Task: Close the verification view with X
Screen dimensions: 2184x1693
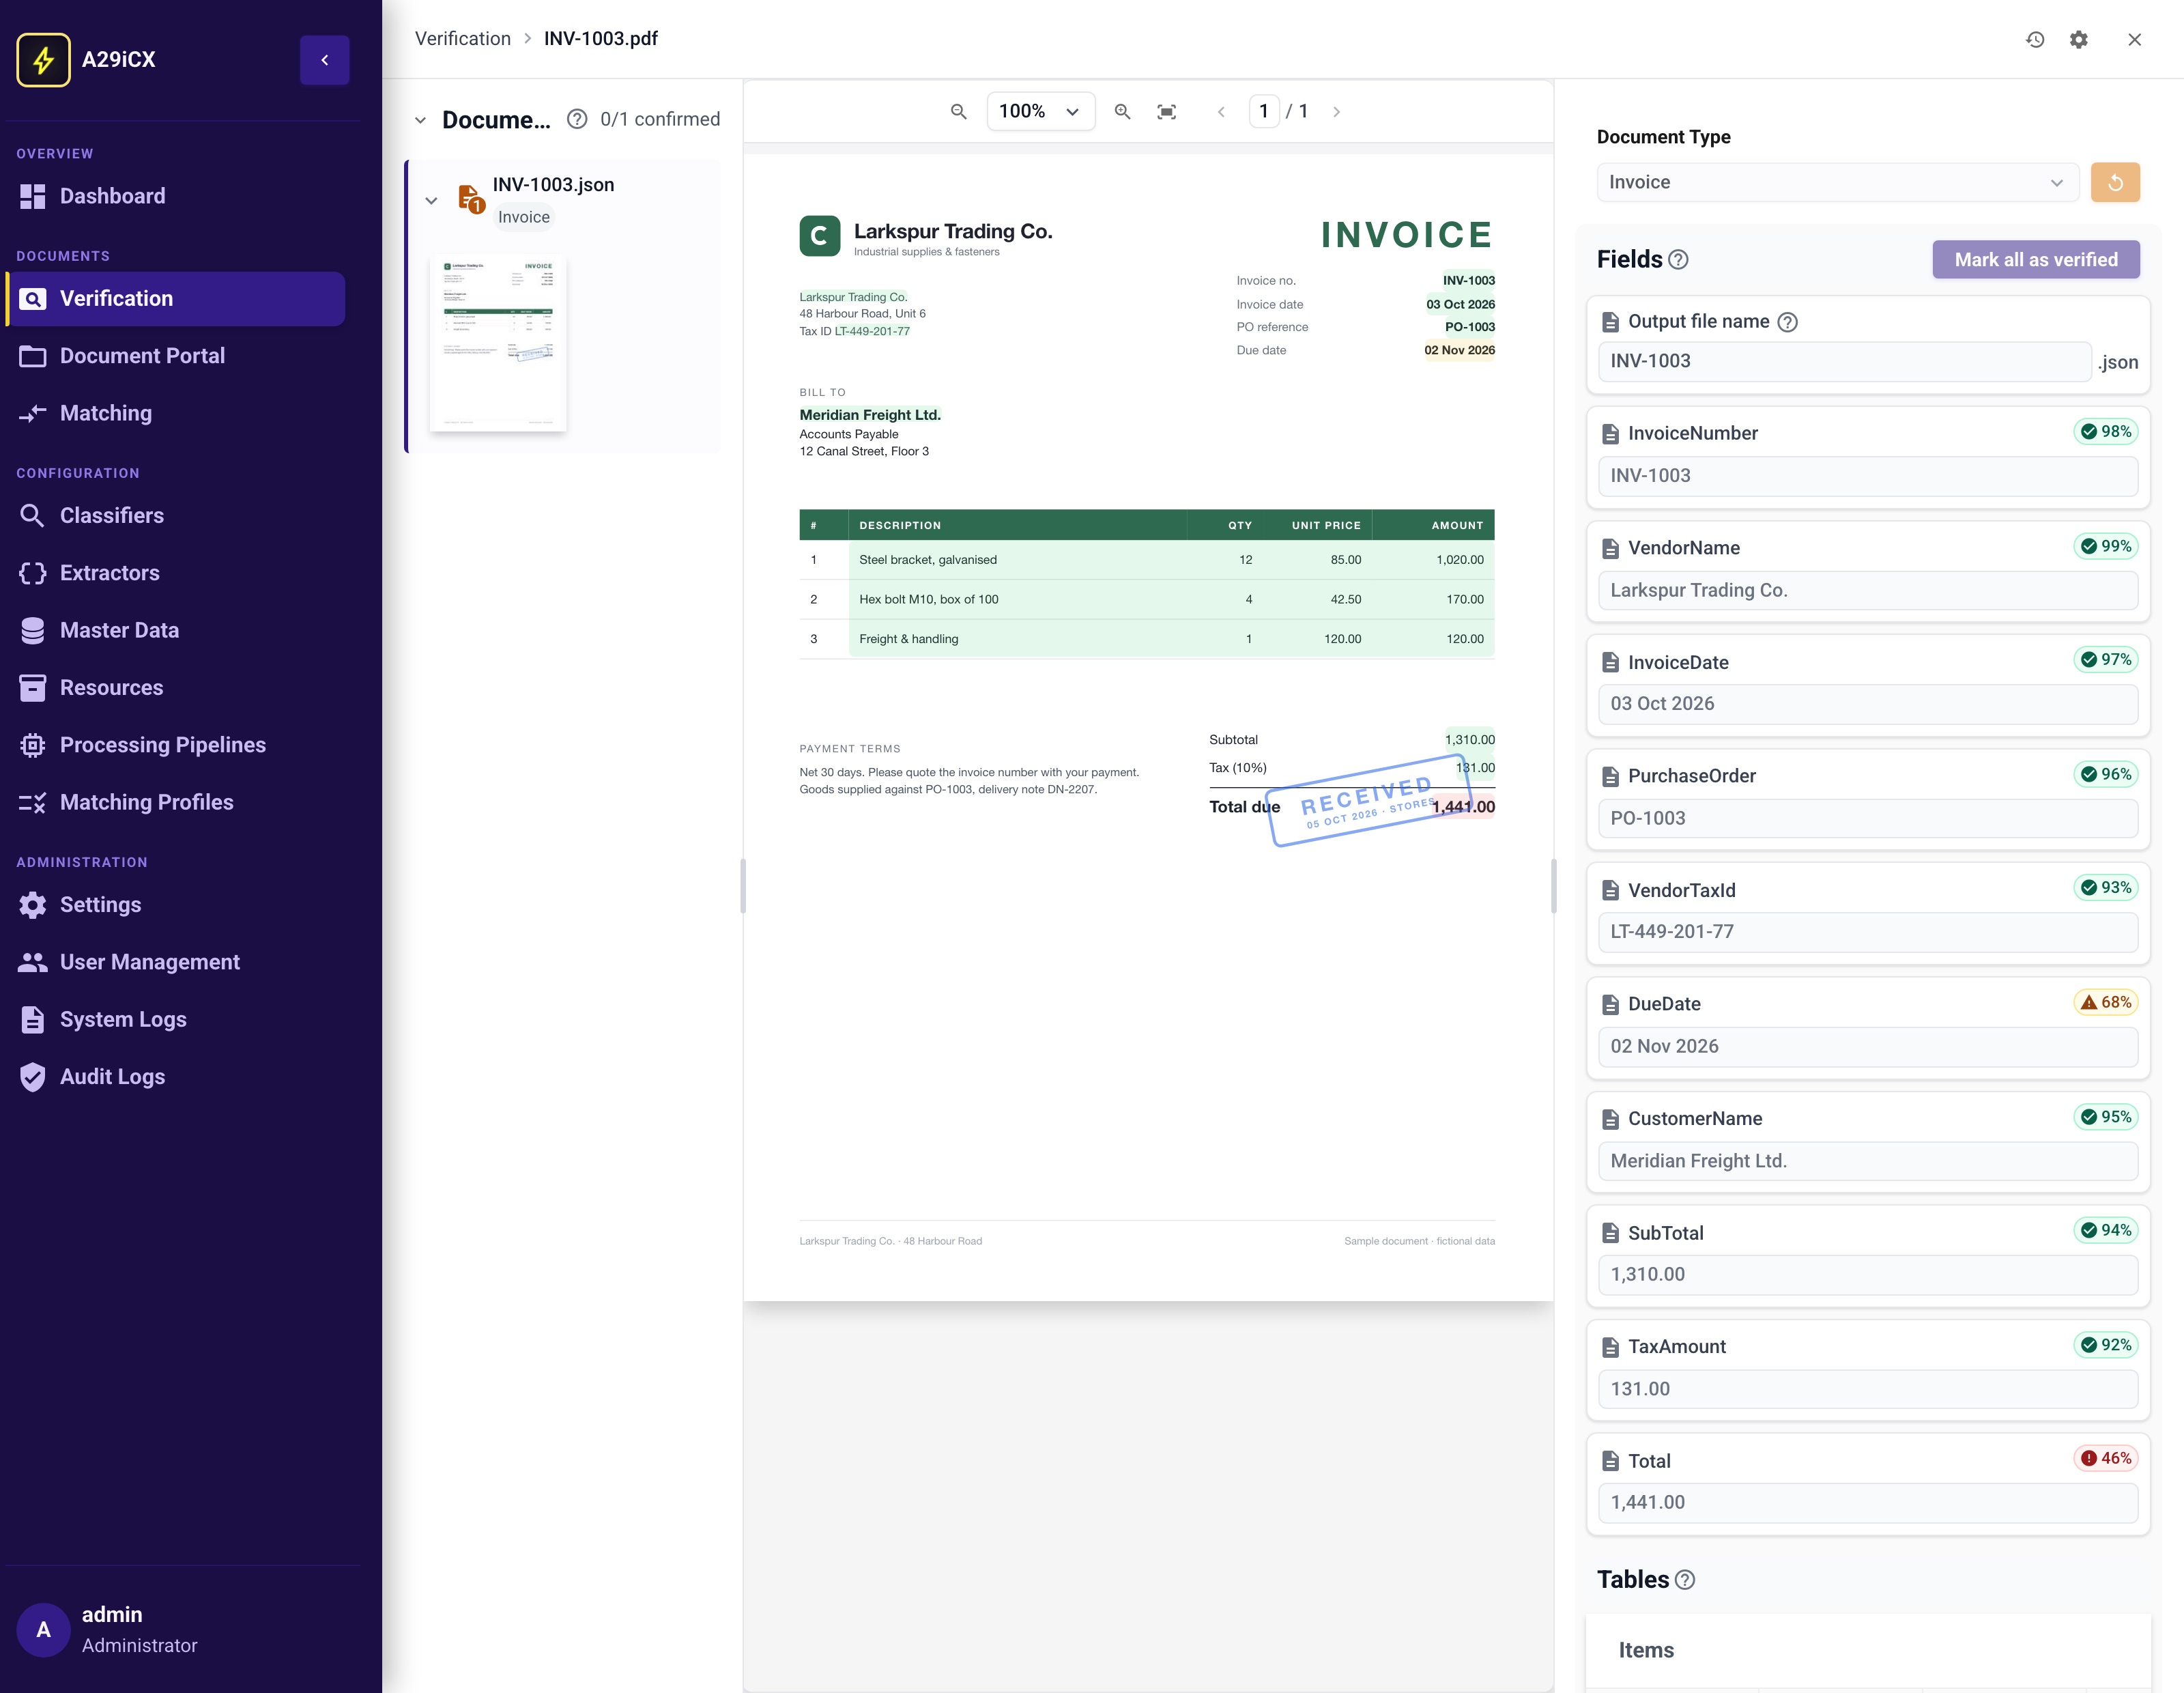Action: point(2134,40)
